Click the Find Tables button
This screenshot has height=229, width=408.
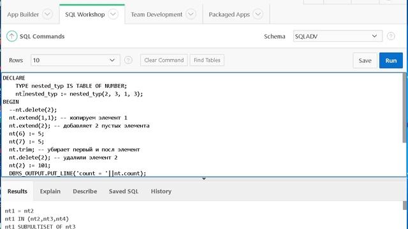point(207,60)
